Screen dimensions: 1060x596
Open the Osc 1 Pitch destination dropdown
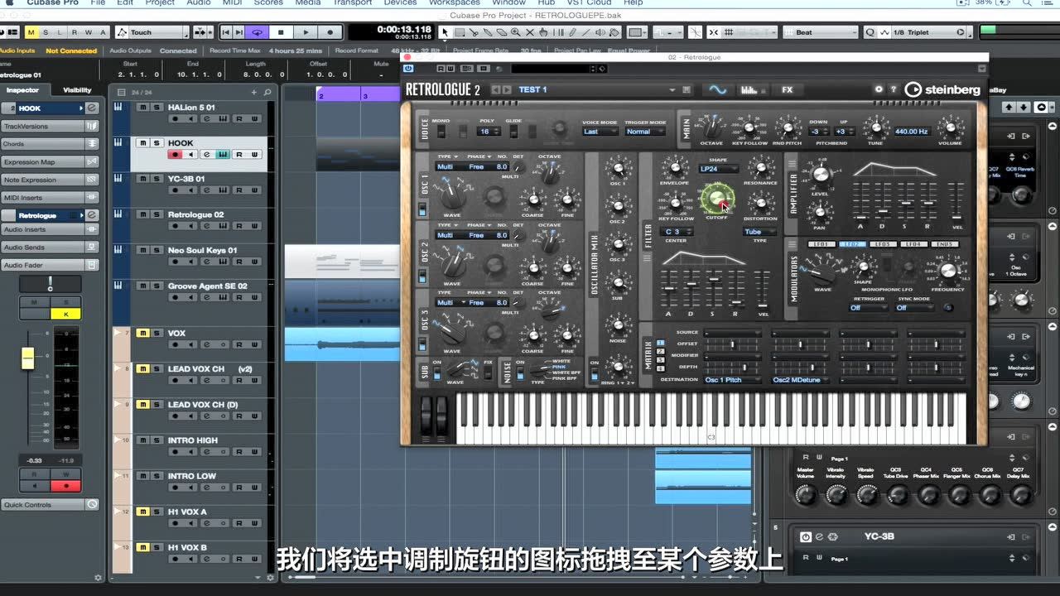(x=732, y=380)
